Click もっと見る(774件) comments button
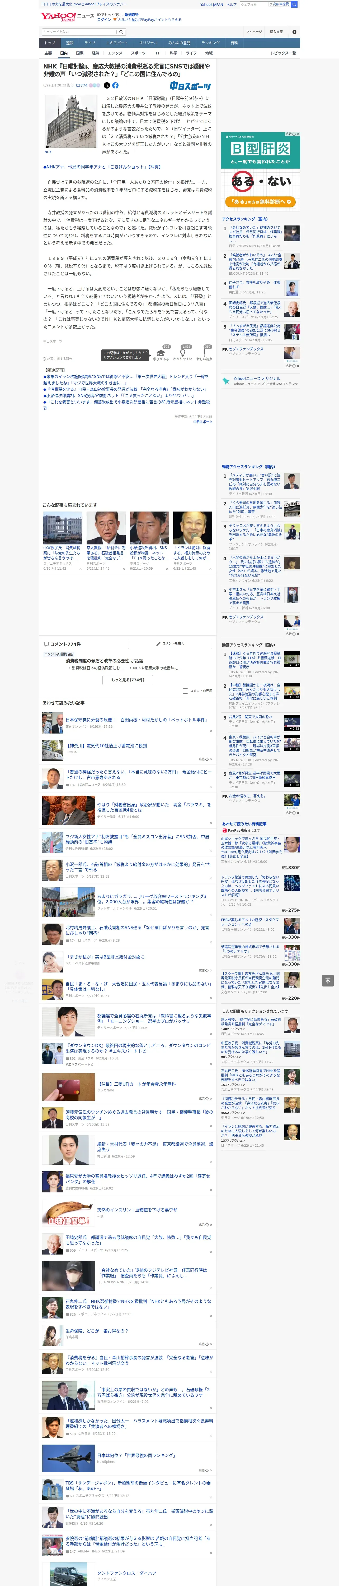The width and height of the screenshot is (339, 1586). click(x=128, y=680)
